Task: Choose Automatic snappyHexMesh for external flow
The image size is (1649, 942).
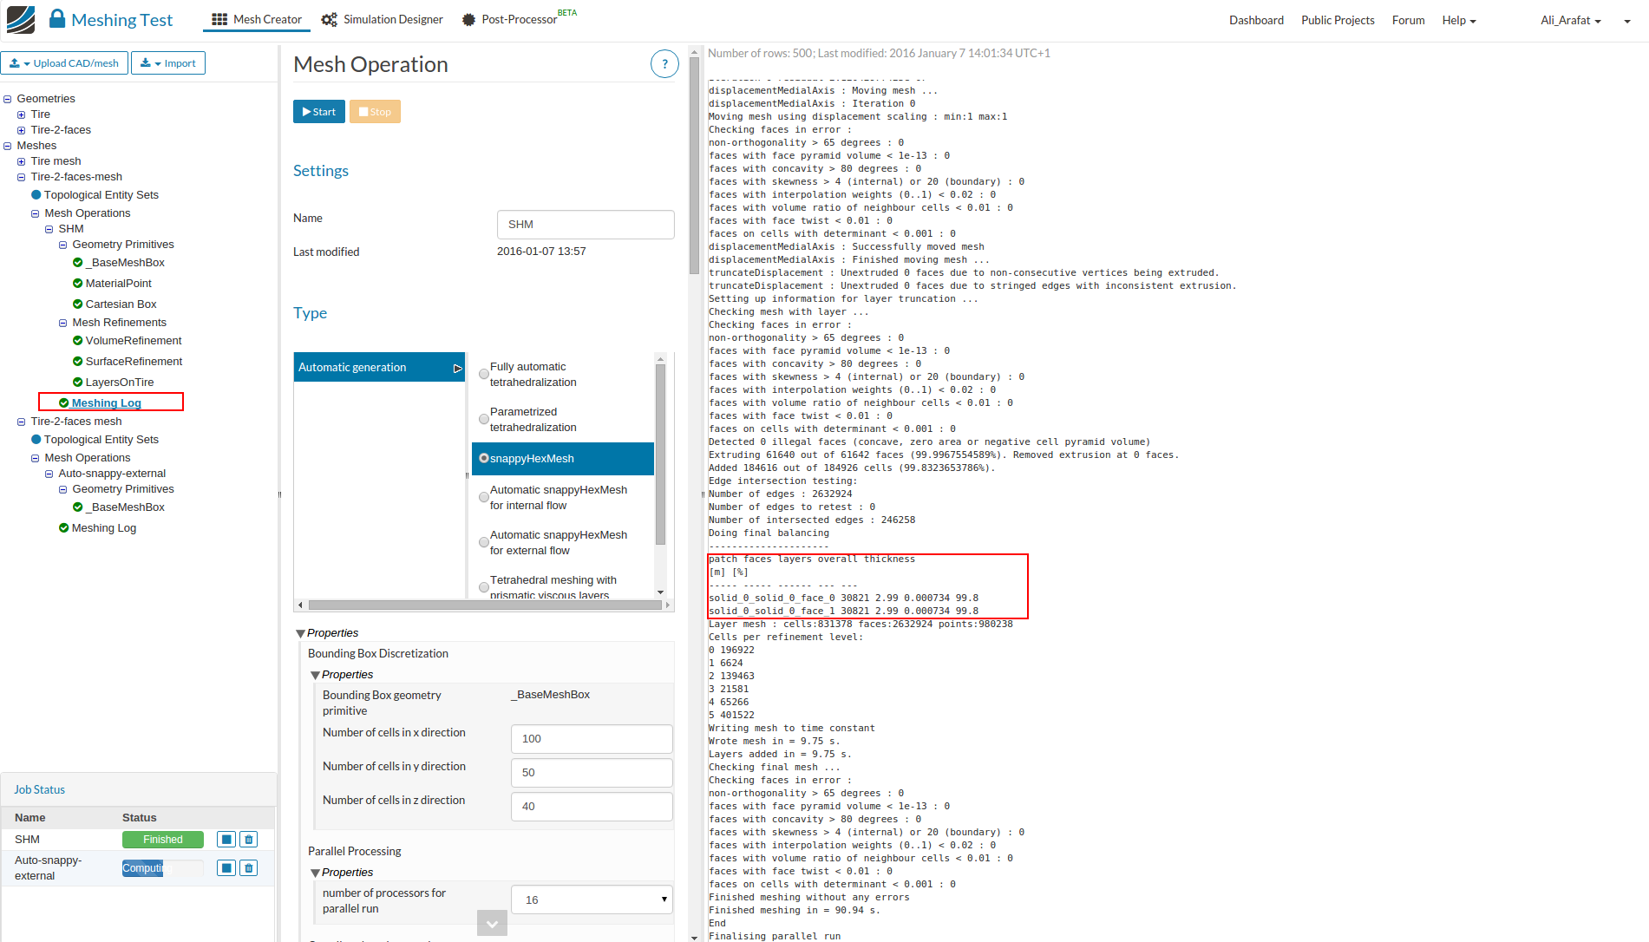Action: pyautogui.click(x=484, y=543)
